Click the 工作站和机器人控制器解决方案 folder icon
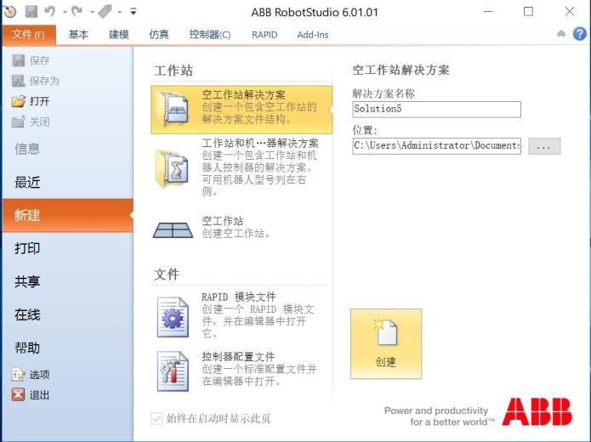The height and width of the screenshot is (442, 591). (x=173, y=168)
